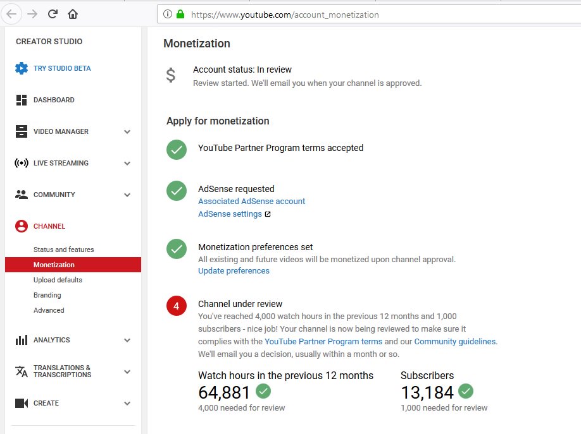Click the watch hours green checkmark
The width and height of the screenshot is (581, 434).
pyautogui.click(x=263, y=391)
